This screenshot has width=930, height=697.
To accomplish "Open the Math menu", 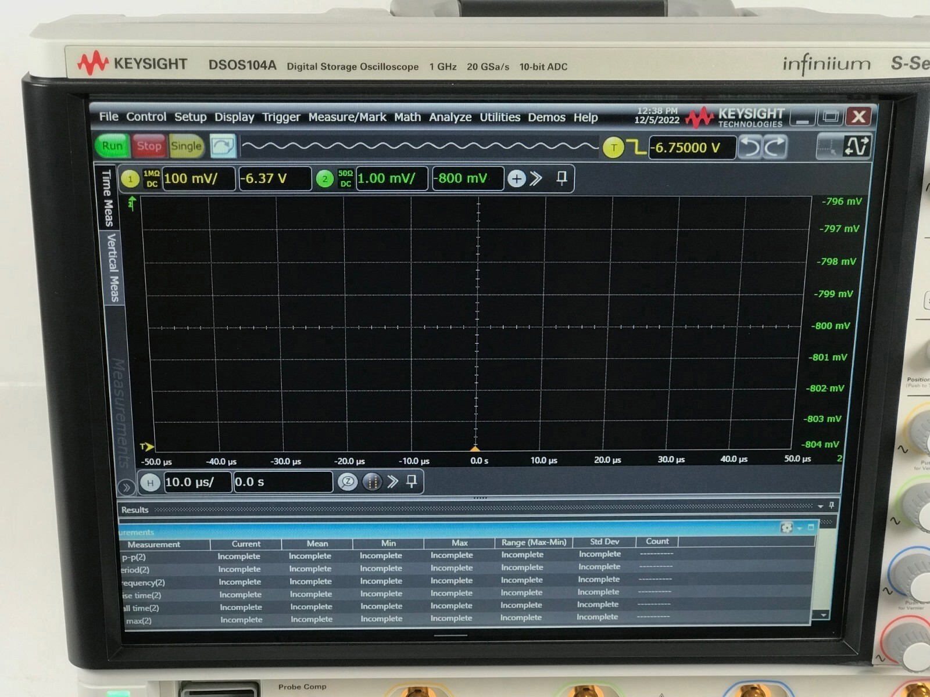I will tap(407, 117).
